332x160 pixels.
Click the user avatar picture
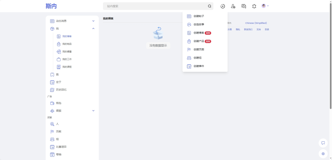coord(264,6)
